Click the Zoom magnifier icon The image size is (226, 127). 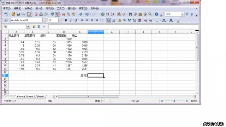tap(150, 14)
